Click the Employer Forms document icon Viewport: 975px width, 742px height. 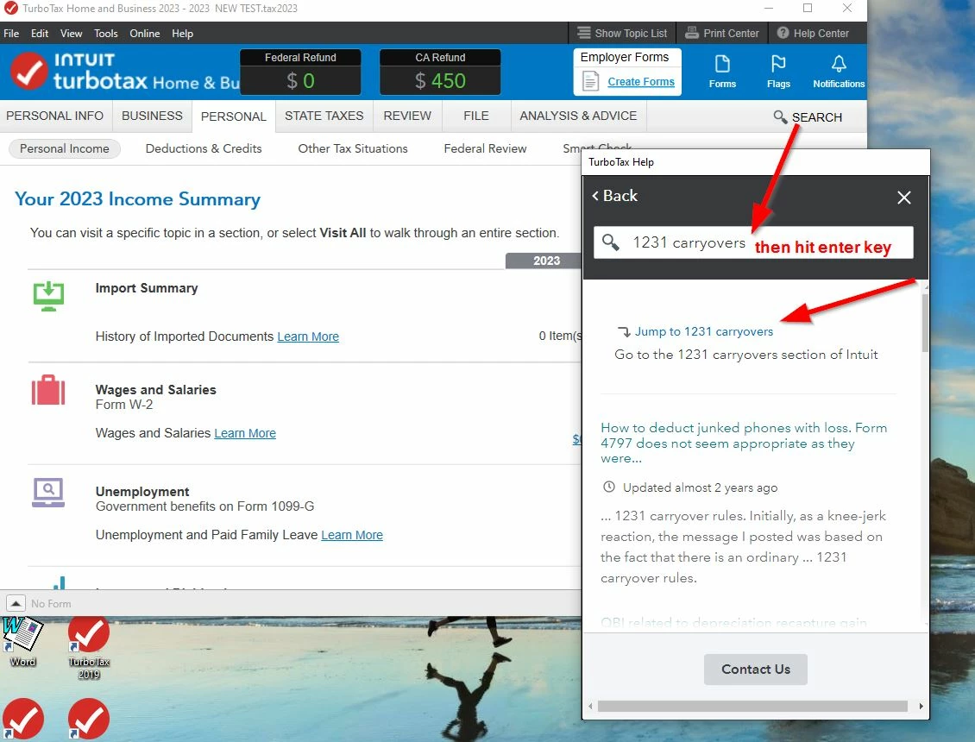(590, 81)
